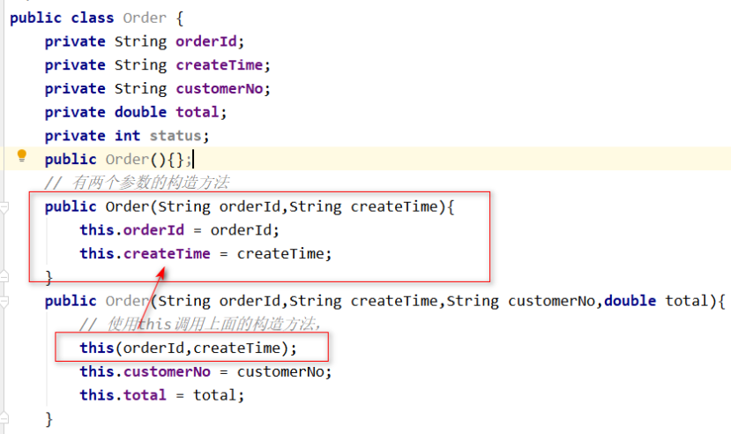Click the public class keyword line
Screen dimensions: 731x434
pyautogui.click(x=96, y=18)
